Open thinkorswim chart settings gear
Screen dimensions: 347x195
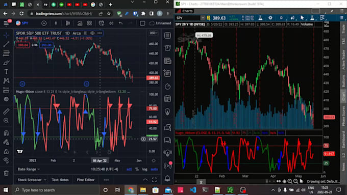(270, 18)
